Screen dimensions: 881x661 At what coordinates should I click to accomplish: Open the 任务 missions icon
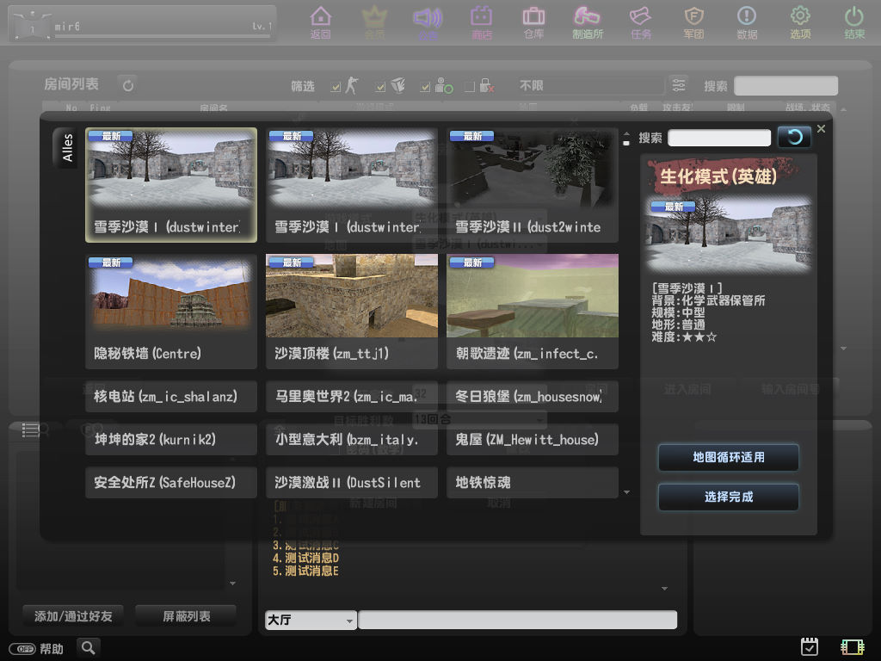641,22
